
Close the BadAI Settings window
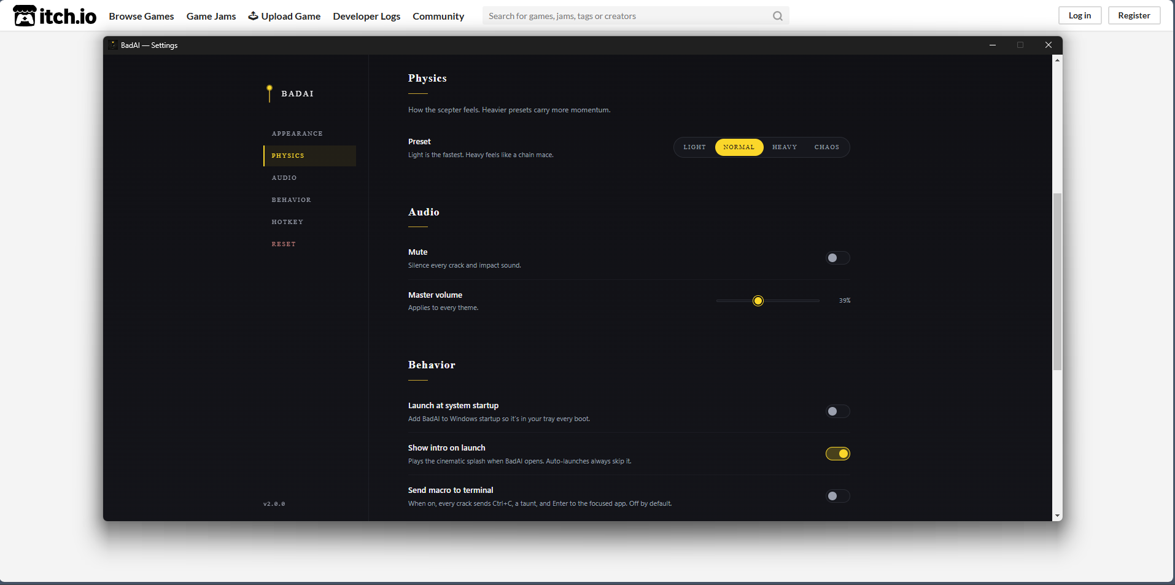click(x=1049, y=45)
